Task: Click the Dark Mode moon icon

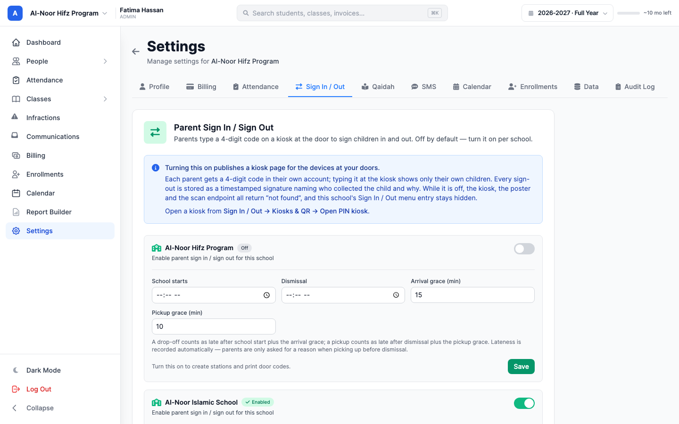Action: tap(16, 370)
